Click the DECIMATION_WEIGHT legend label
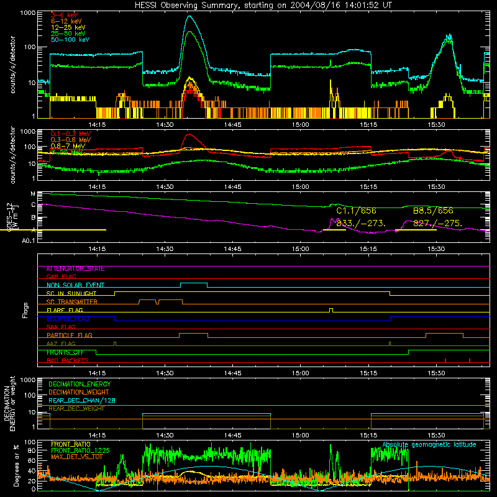Viewport: 497px width, 497px height. (79, 393)
